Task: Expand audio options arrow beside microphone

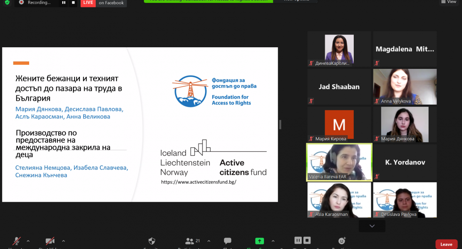Action: [28, 241]
